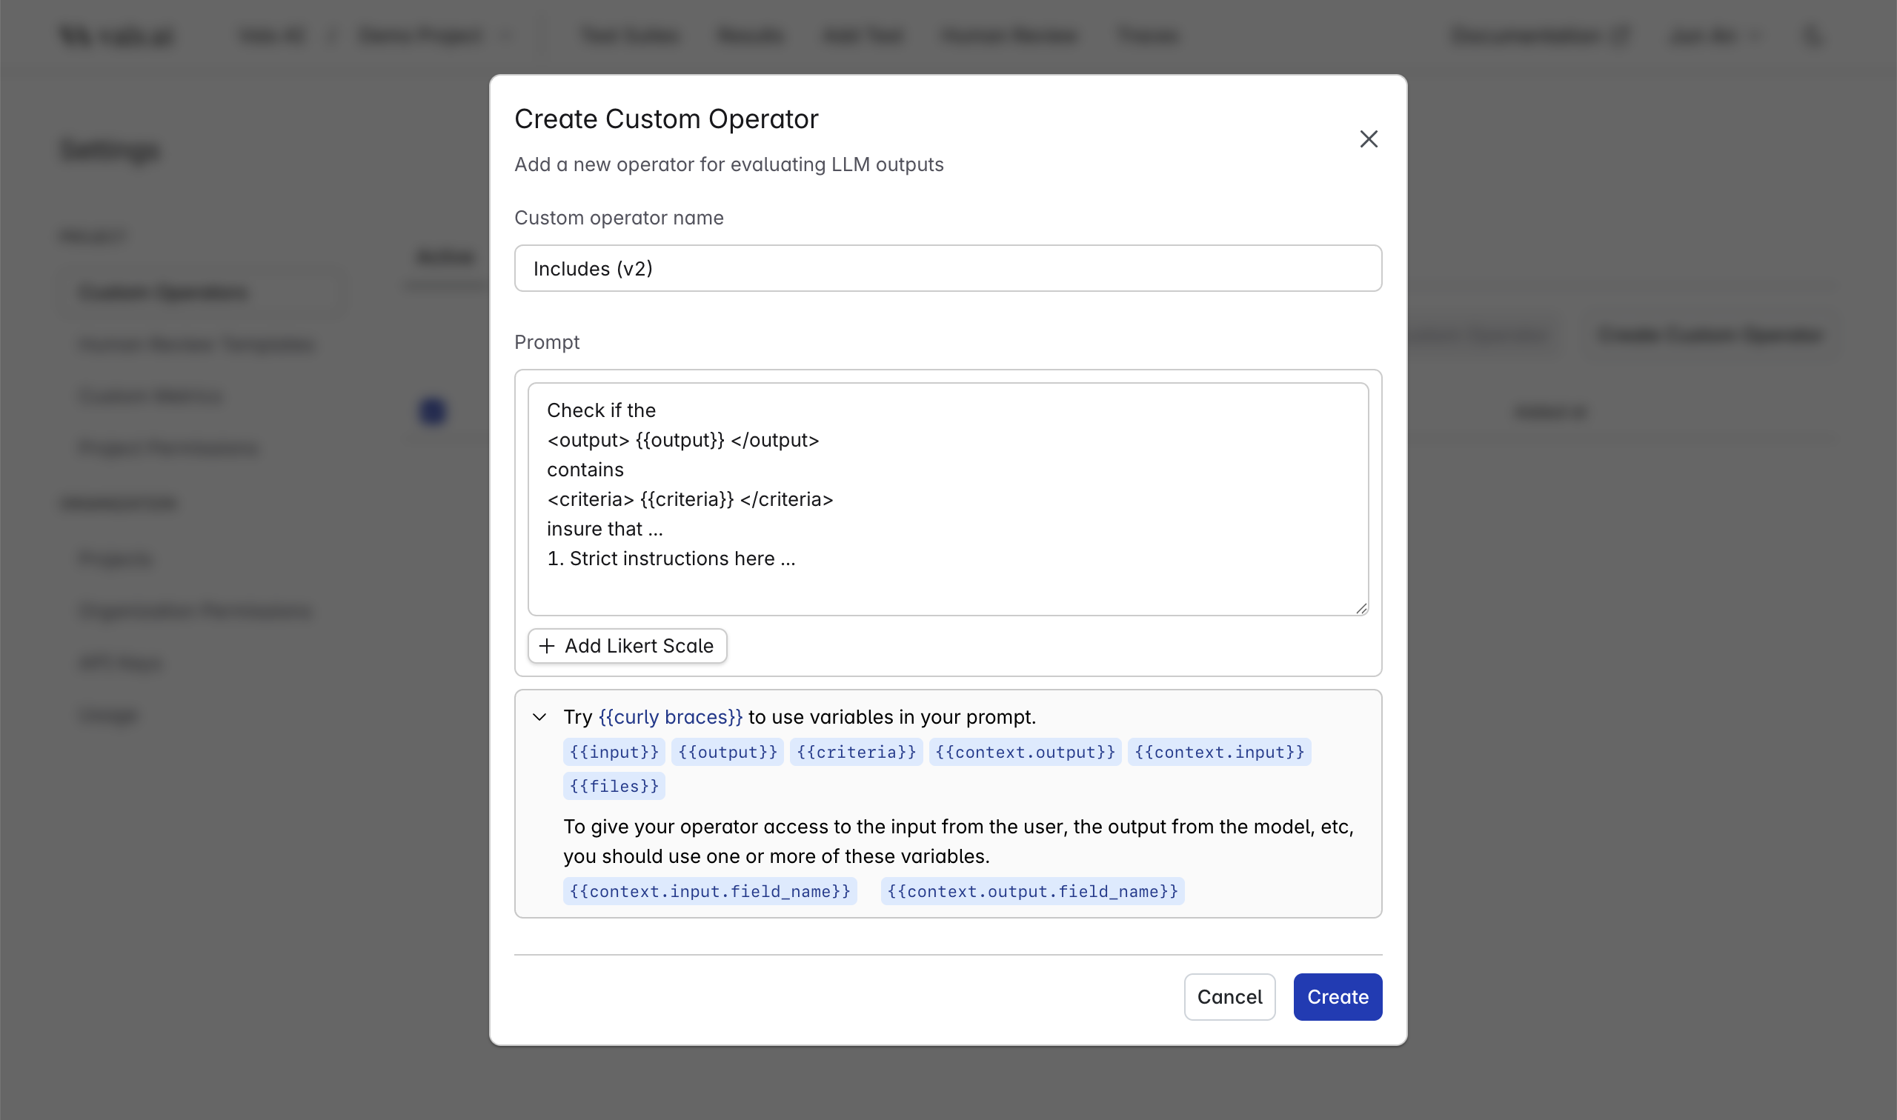Click the Add Likert Scale button
The height and width of the screenshot is (1120, 1897).
pyautogui.click(x=628, y=646)
